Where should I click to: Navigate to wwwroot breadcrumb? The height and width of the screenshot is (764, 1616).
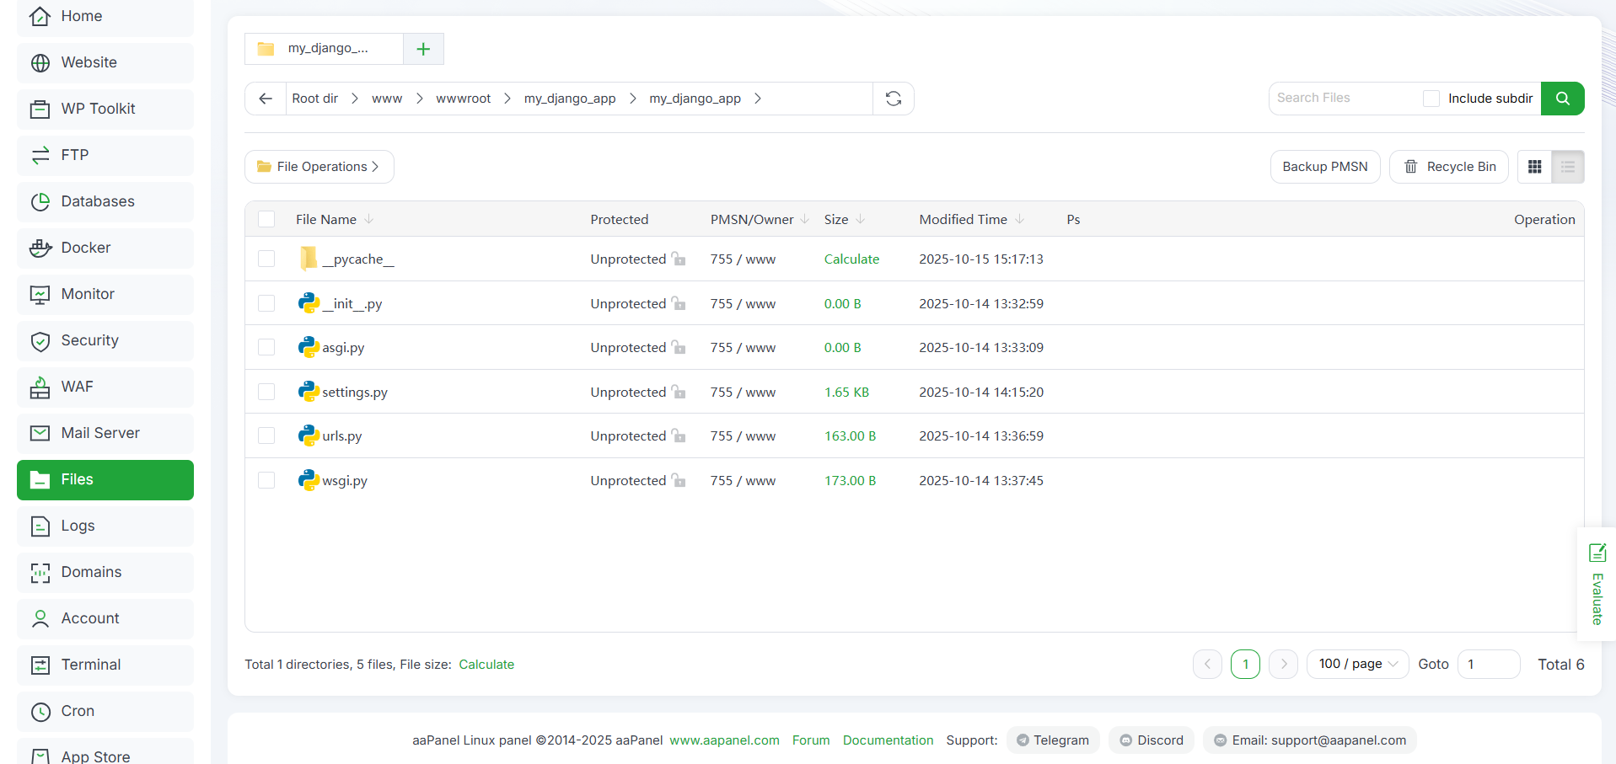463,99
